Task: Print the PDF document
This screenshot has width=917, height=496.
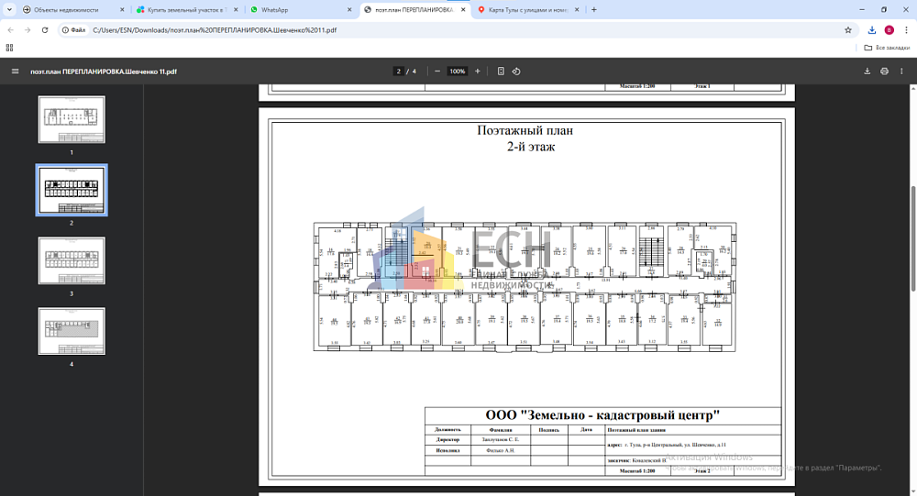Action: 884,72
